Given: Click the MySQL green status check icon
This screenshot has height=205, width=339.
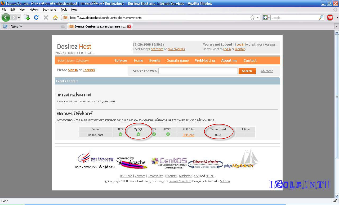Looking at the screenshot, I should pyautogui.click(x=138, y=134).
